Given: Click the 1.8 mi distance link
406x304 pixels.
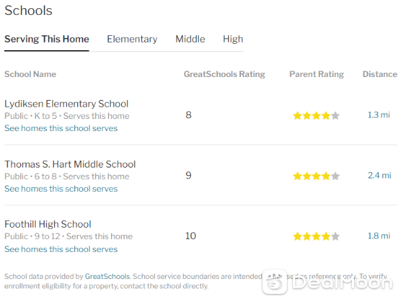Looking at the screenshot, I should [379, 236].
